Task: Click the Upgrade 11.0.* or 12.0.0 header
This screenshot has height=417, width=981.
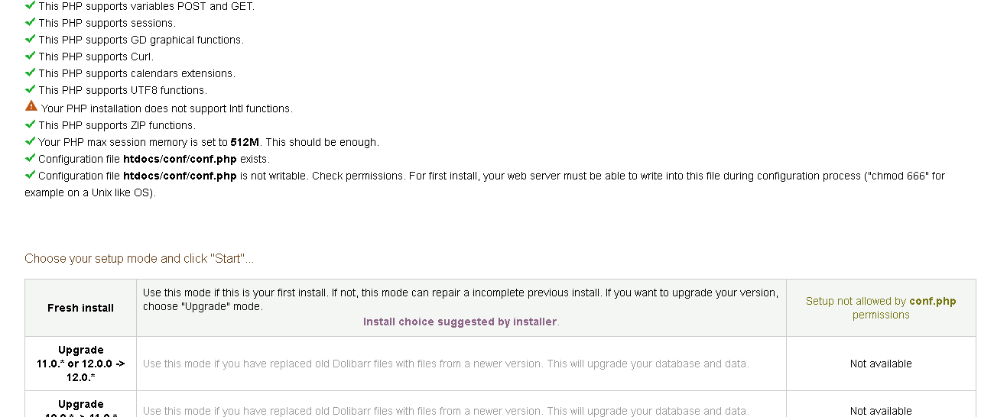Action: coord(80,364)
